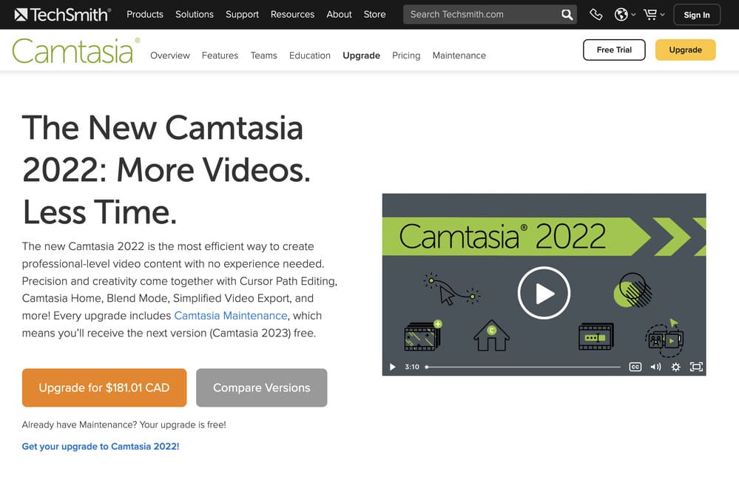Play the Camtasia 2022 video
Screen dimensions: 739x480
click(x=544, y=293)
